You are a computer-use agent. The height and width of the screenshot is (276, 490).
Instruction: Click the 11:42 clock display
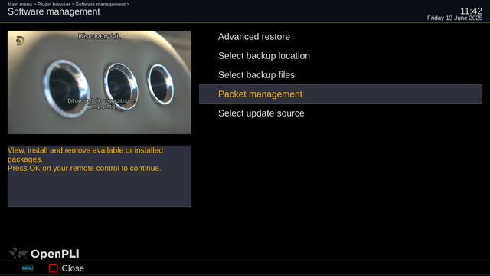tap(471, 11)
